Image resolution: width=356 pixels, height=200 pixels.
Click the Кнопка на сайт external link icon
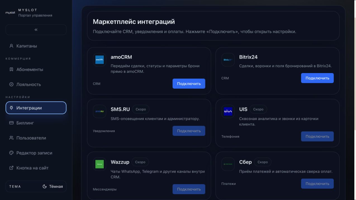pos(11,168)
